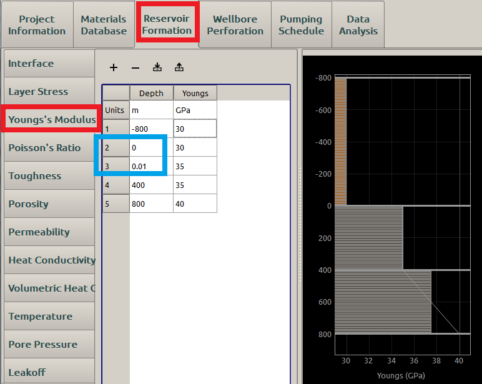Image resolution: width=482 pixels, height=384 pixels.
Task: Select row header 1
Action: tap(116, 129)
